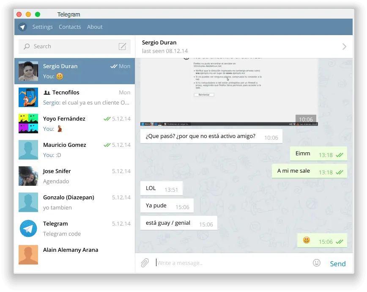Click the 10:06 timestamp on the image
The width and height of the screenshot is (367, 292).
(306, 119)
